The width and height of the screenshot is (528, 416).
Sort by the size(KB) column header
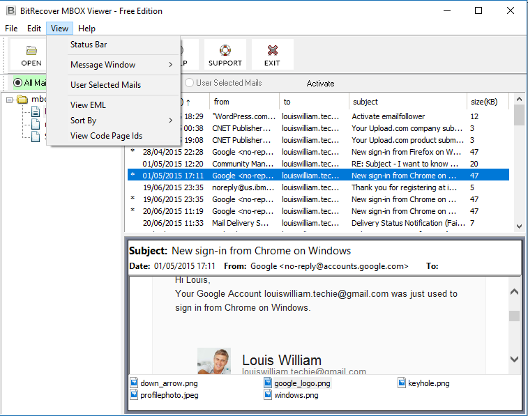pos(488,102)
